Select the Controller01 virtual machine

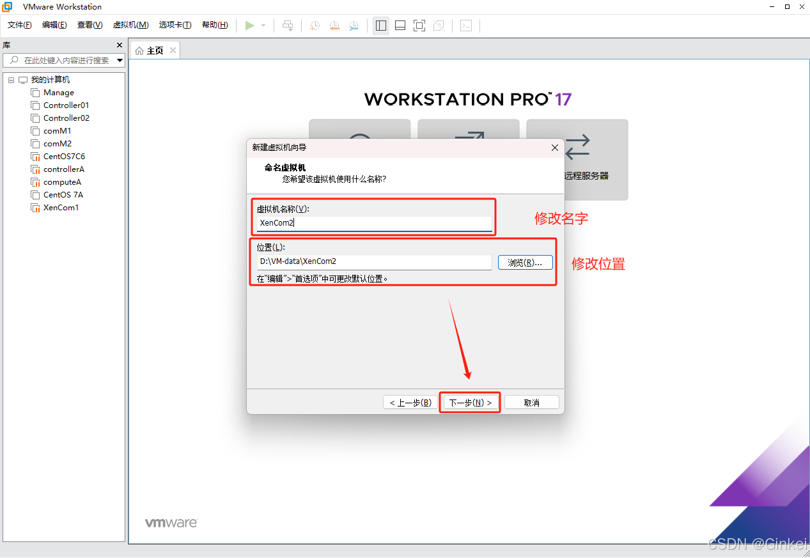[66, 105]
